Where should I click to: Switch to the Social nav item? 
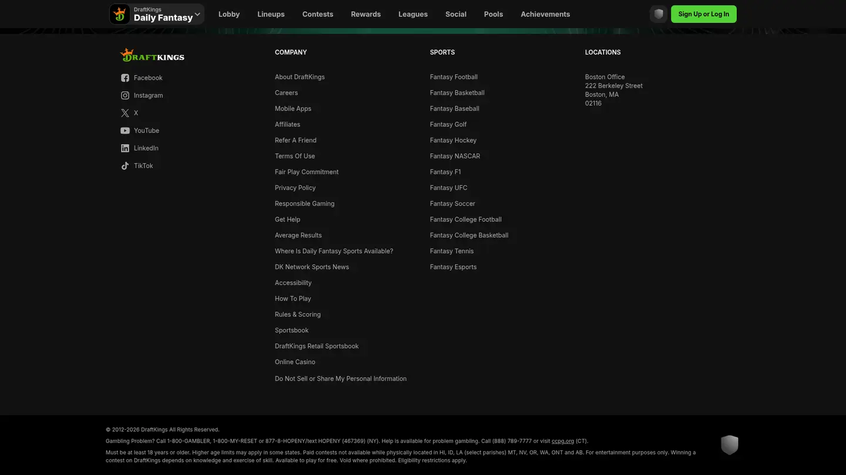pyautogui.click(x=456, y=14)
